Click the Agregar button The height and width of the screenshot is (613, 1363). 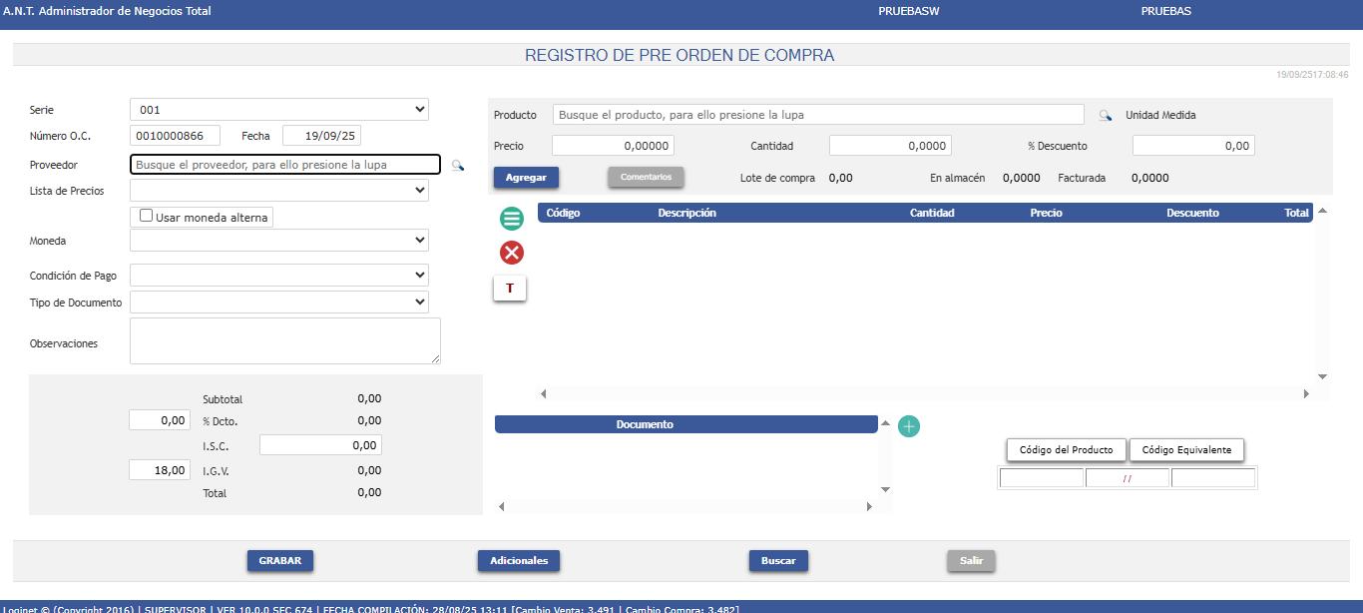coord(526,178)
